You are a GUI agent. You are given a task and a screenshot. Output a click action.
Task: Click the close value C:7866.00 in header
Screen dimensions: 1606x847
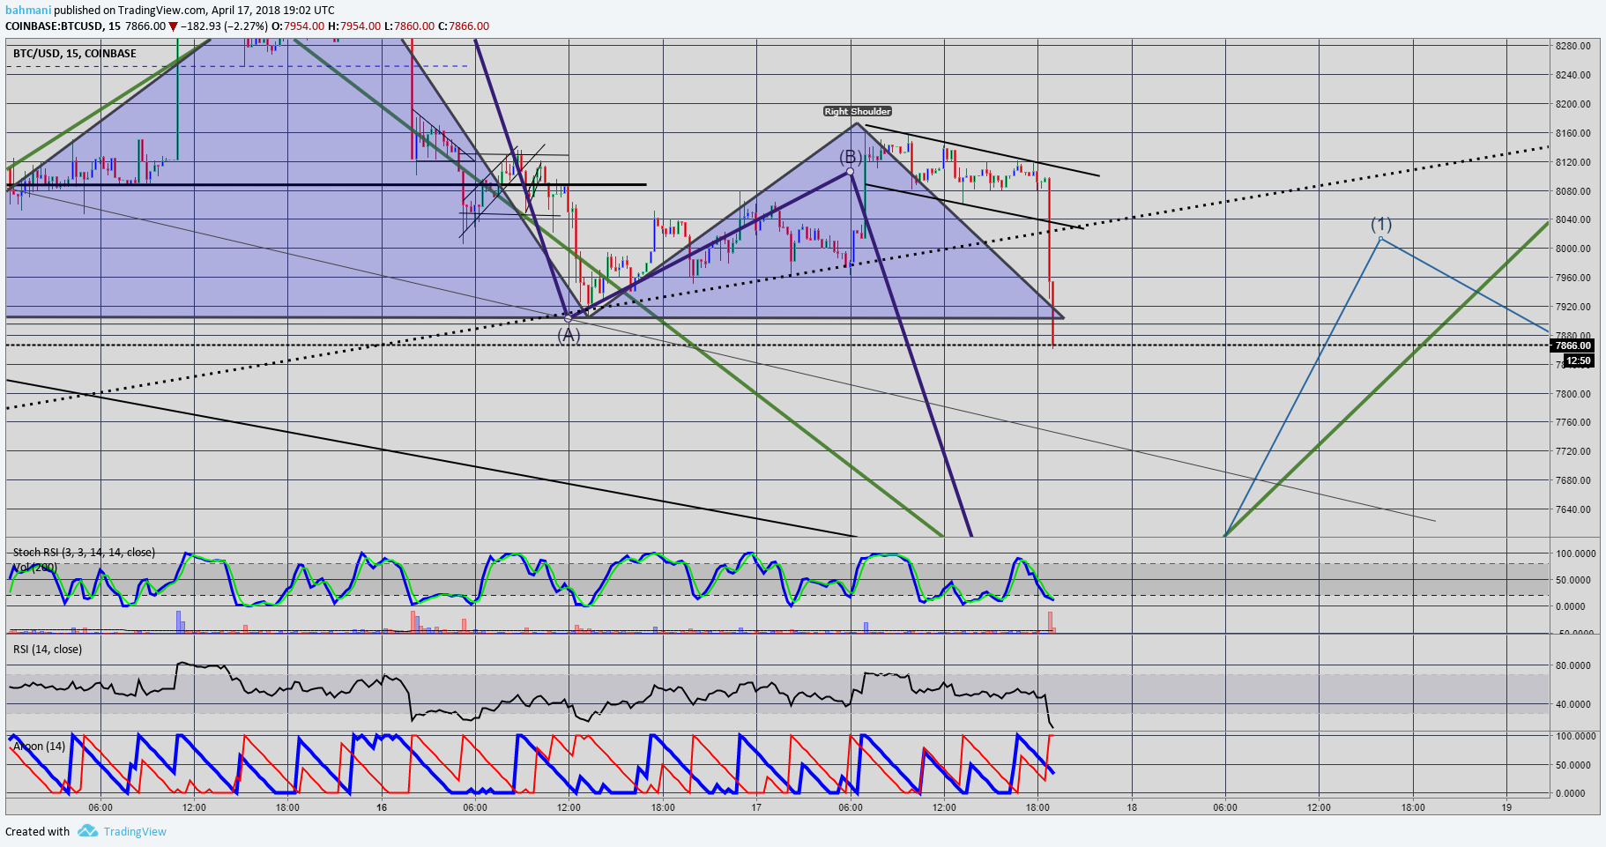(x=464, y=26)
